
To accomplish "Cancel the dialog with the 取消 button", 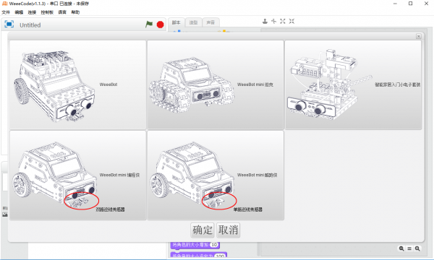I will 228,230.
